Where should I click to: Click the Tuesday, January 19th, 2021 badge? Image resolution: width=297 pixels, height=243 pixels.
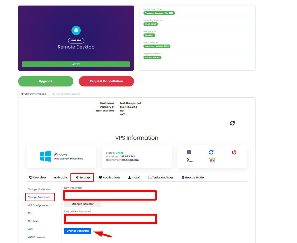pyautogui.click(x=159, y=13)
